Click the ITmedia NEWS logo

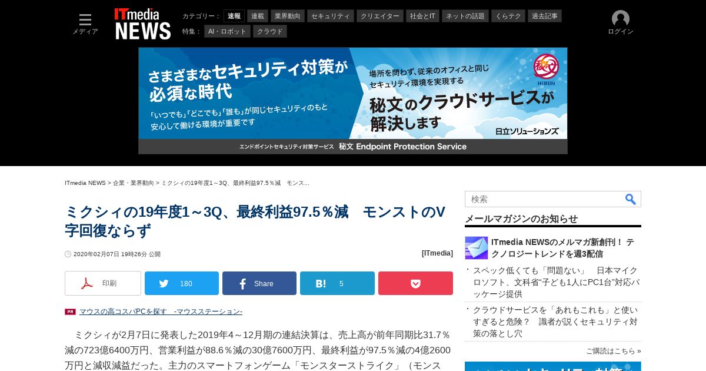point(142,24)
